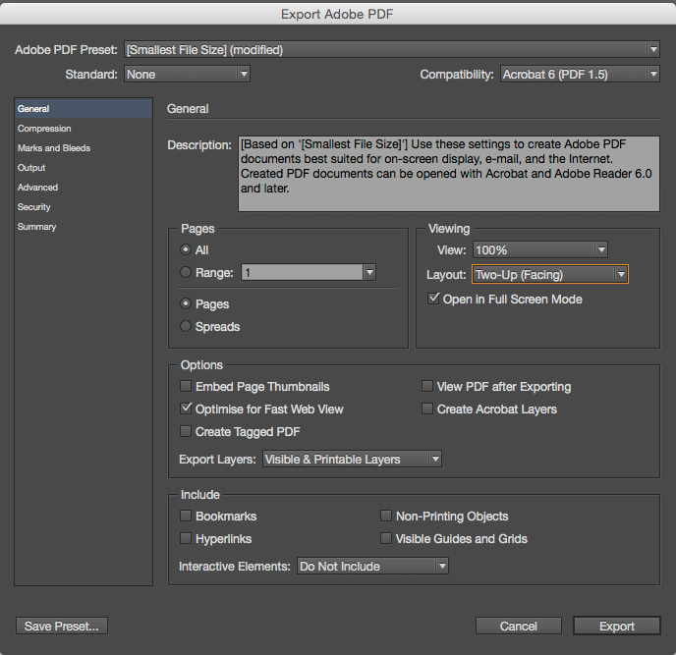The height and width of the screenshot is (655, 676).
Task: Enable Non-Printing Objects checkbox
Action: 386,516
